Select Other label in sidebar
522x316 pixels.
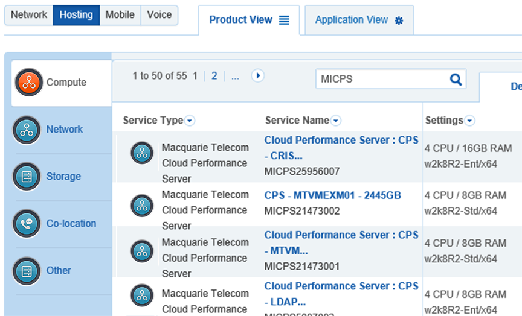tap(59, 271)
